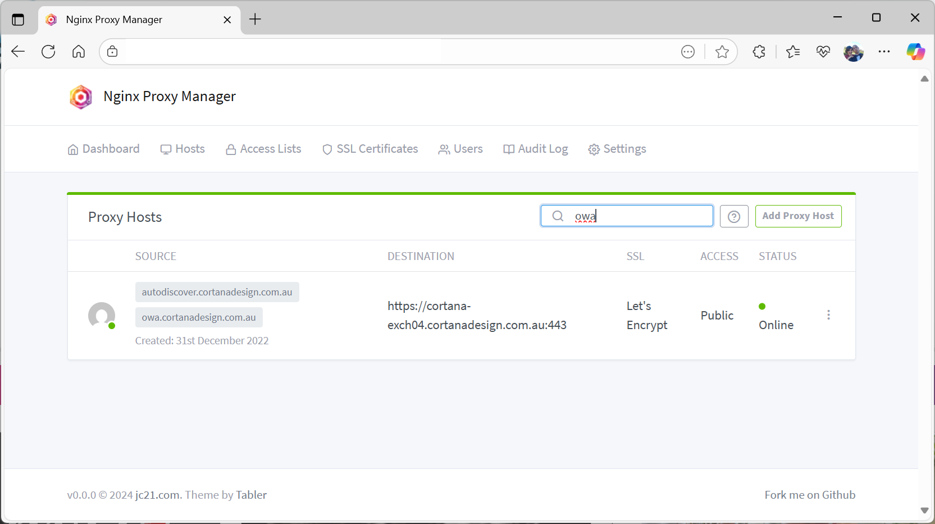
Task: Click the DESTINATION column header
Action: tap(421, 256)
